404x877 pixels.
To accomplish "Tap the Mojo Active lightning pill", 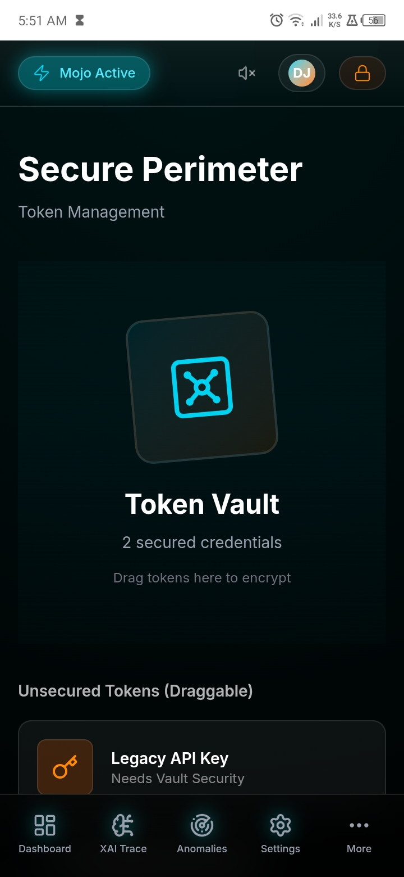I will pos(84,73).
